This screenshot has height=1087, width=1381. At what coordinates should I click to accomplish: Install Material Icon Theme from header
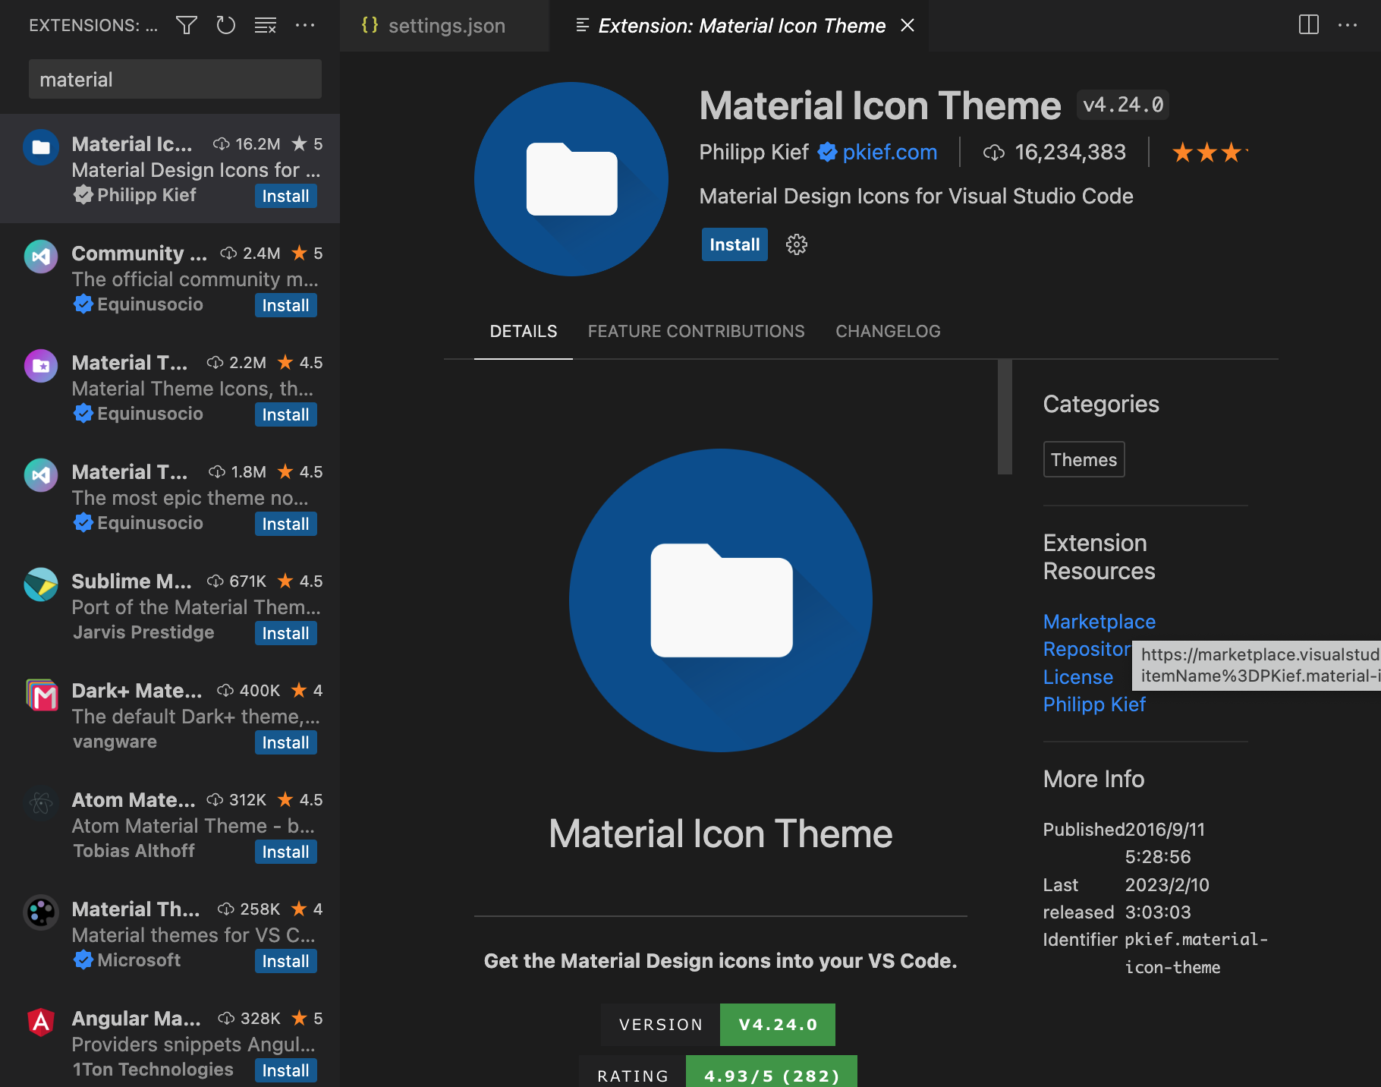pyautogui.click(x=734, y=244)
